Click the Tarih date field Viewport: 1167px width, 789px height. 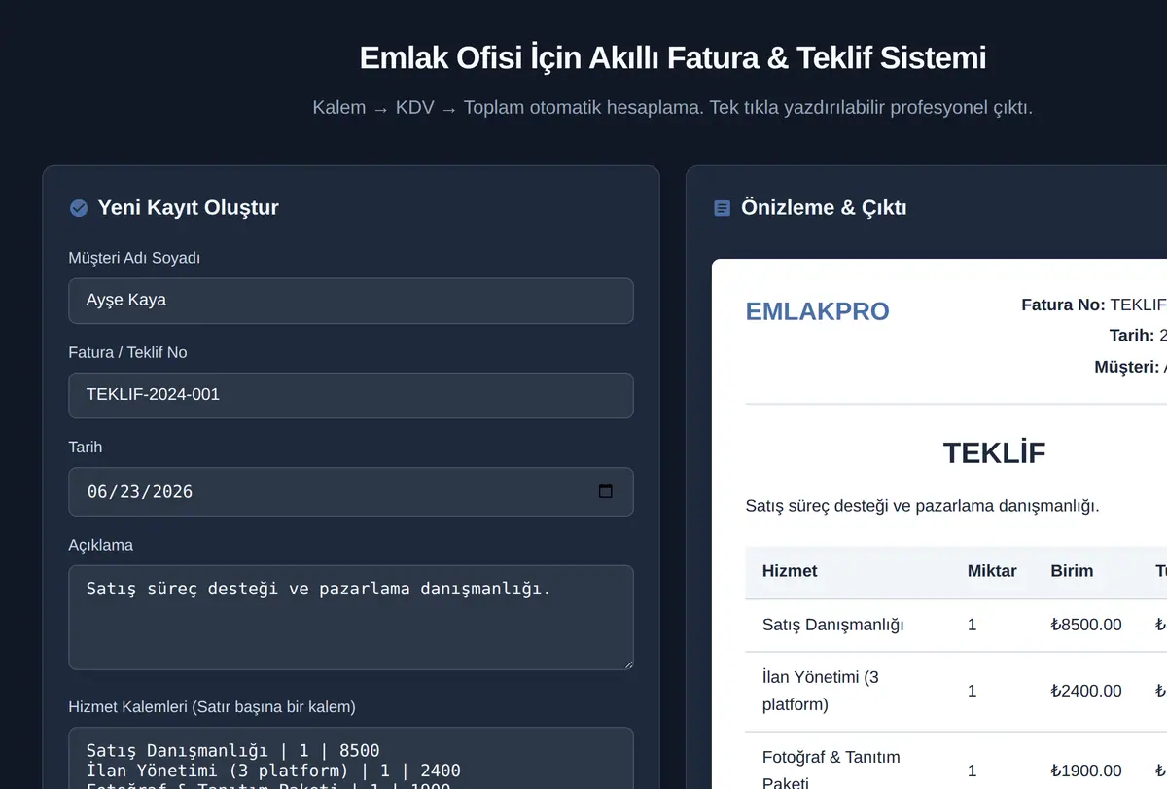pos(351,491)
